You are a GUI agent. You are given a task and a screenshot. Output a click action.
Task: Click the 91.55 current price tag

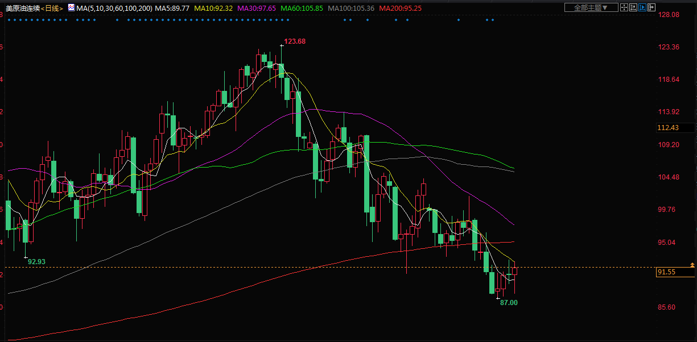click(x=666, y=273)
